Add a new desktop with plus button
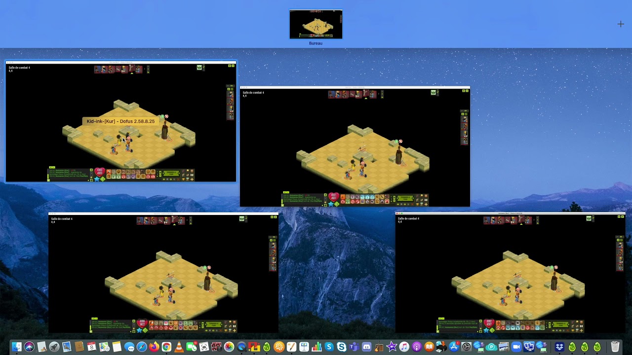This screenshot has width=632, height=355. pyautogui.click(x=621, y=24)
